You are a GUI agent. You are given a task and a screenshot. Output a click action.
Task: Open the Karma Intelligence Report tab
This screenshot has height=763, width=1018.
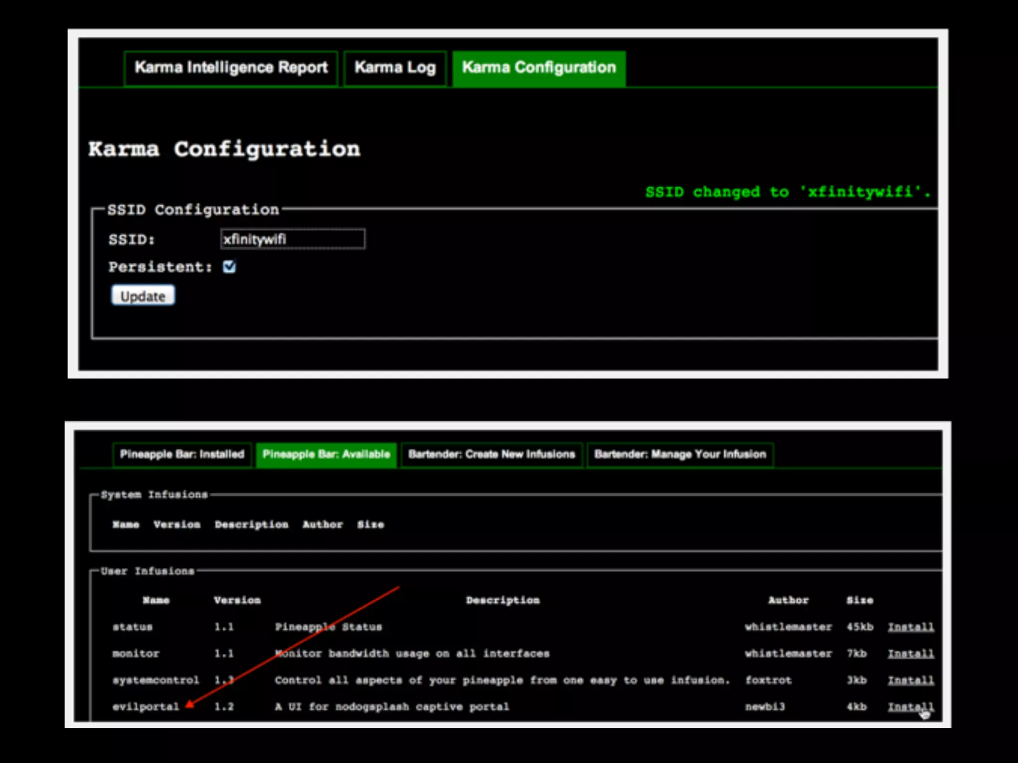(231, 68)
